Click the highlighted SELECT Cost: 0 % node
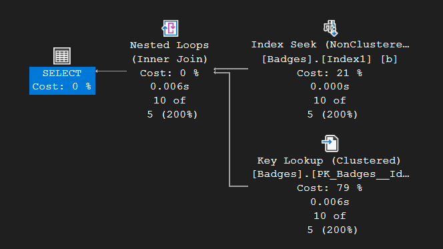This screenshot has width=443, height=249. [62, 81]
